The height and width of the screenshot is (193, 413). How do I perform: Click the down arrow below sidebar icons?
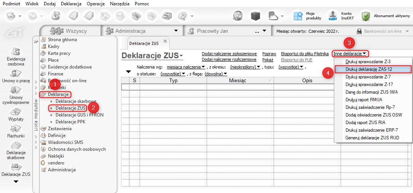pyautogui.click(x=16, y=182)
